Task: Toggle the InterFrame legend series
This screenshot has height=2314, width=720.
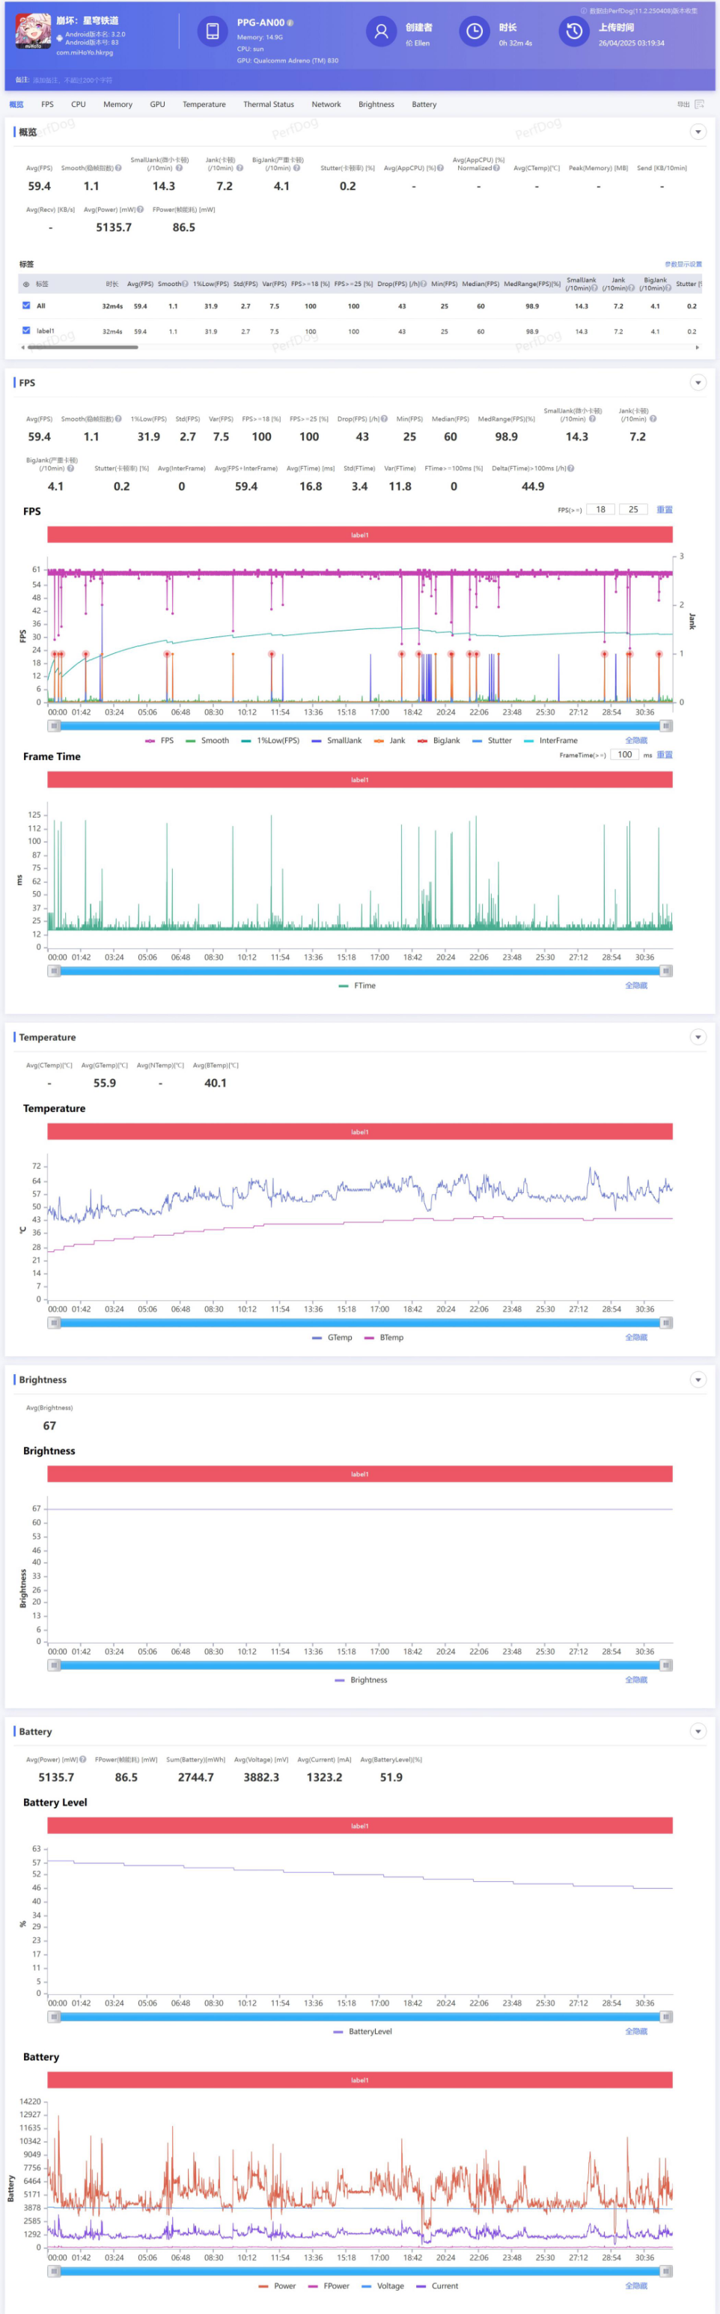Action: pos(550,741)
